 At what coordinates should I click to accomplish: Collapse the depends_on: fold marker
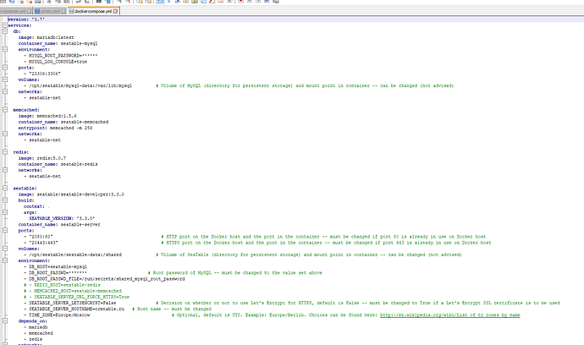pos(5,320)
